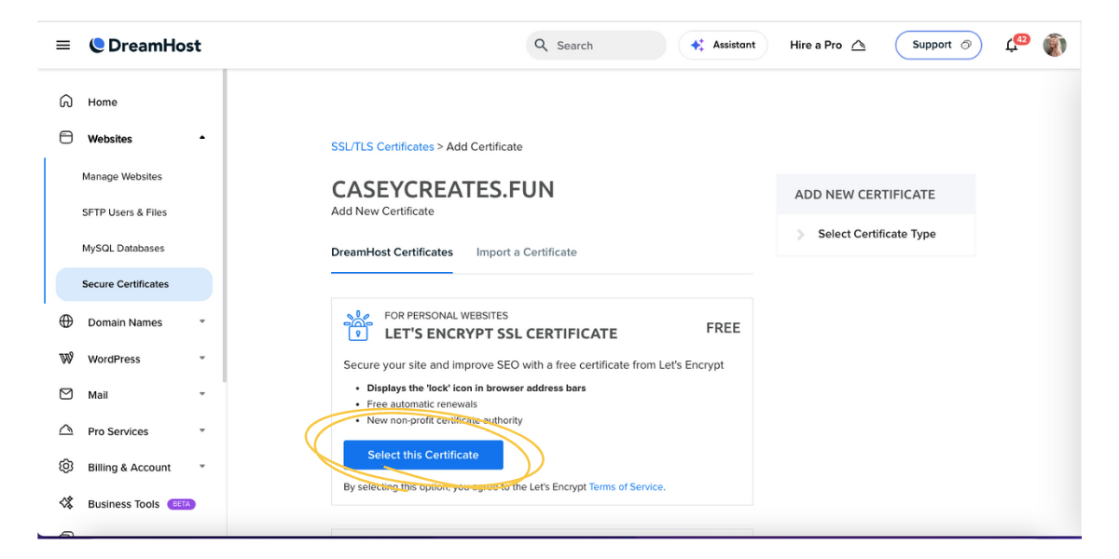Click the FREE price label
1119x559 pixels.
pyautogui.click(x=723, y=328)
